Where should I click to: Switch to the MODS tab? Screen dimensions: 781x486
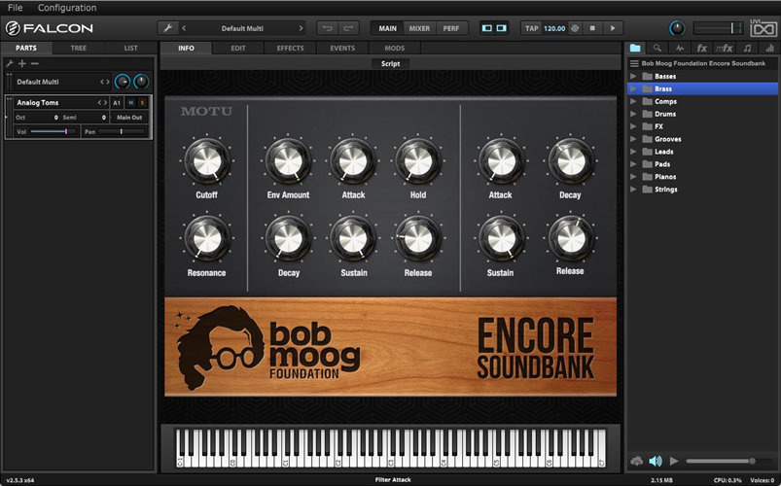(395, 49)
